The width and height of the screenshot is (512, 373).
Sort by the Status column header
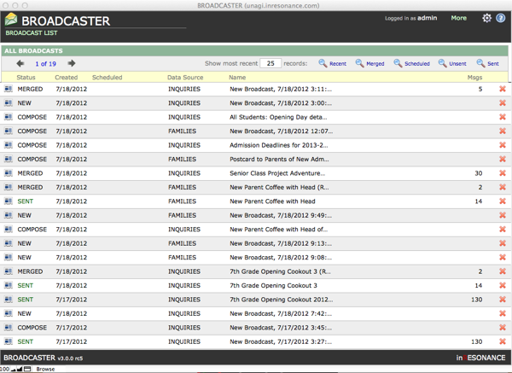(26, 78)
